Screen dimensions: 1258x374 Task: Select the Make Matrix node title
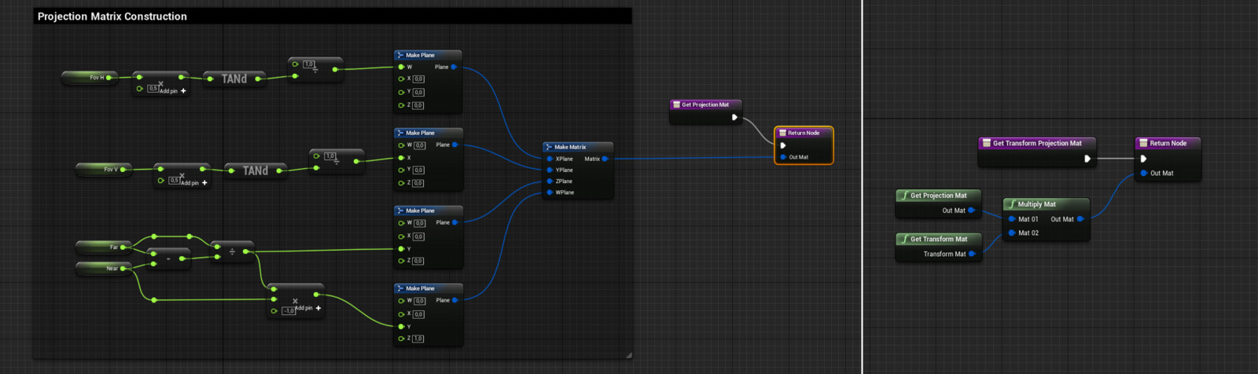(x=570, y=147)
